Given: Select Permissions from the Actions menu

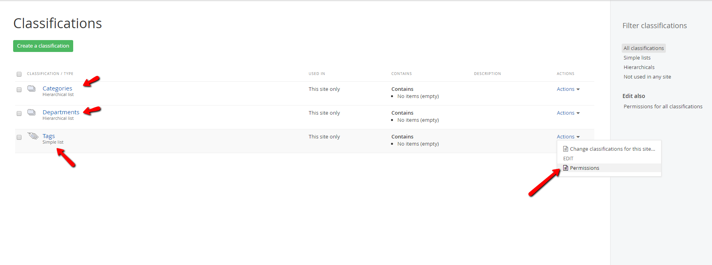Looking at the screenshot, I should pyautogui.click(x=609, y=168).
